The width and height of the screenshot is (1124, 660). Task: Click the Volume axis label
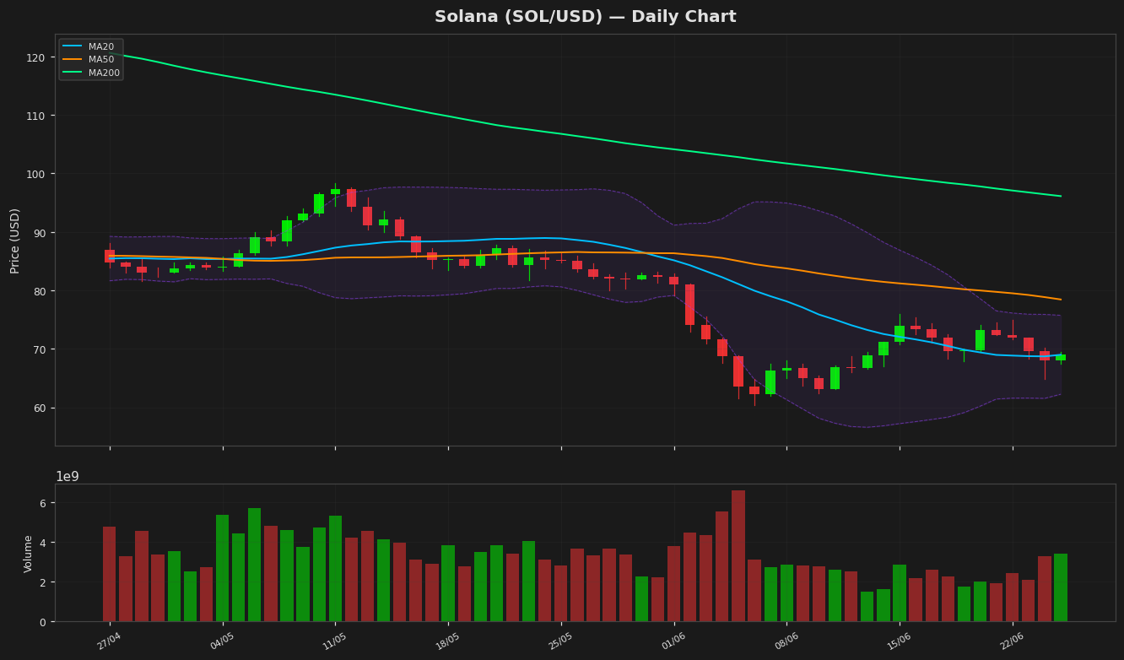coord(28,554)
